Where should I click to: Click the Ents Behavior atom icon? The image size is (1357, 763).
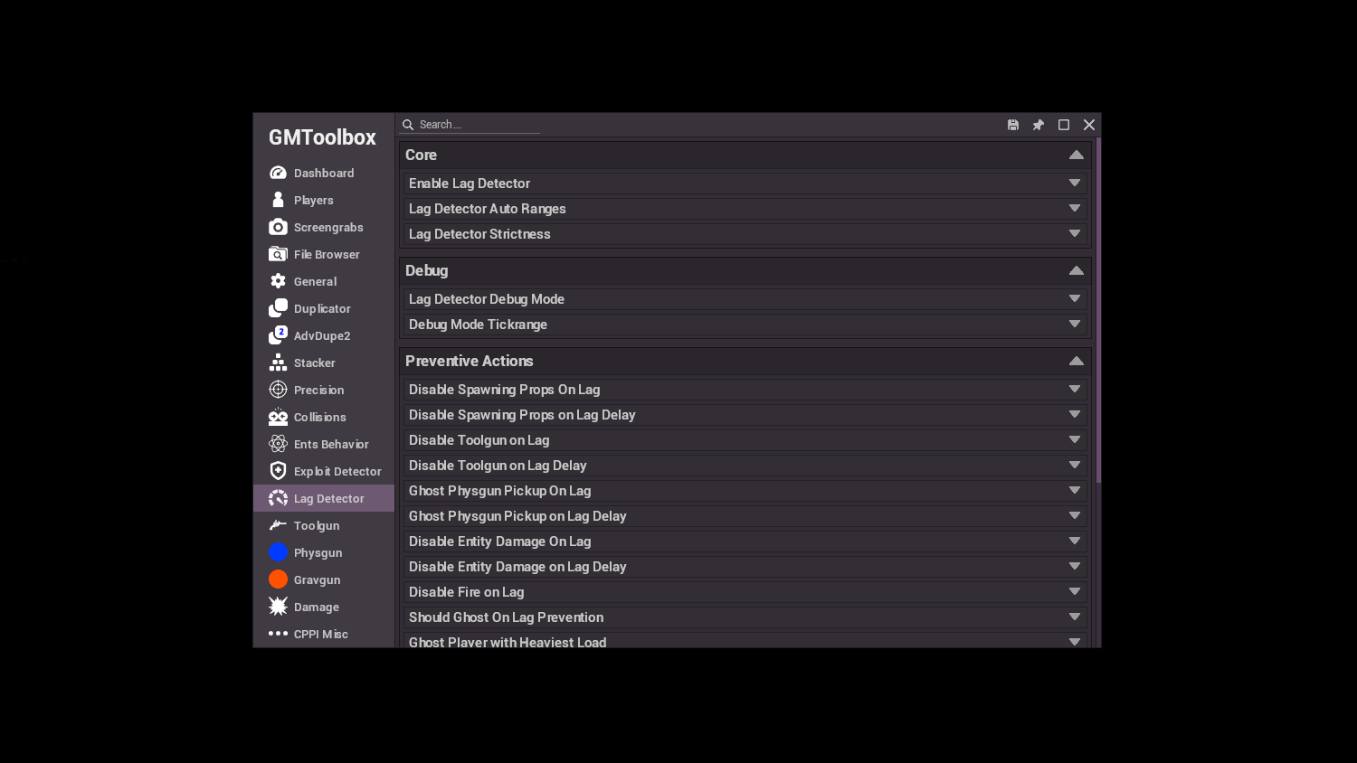[x=278, y=444]
